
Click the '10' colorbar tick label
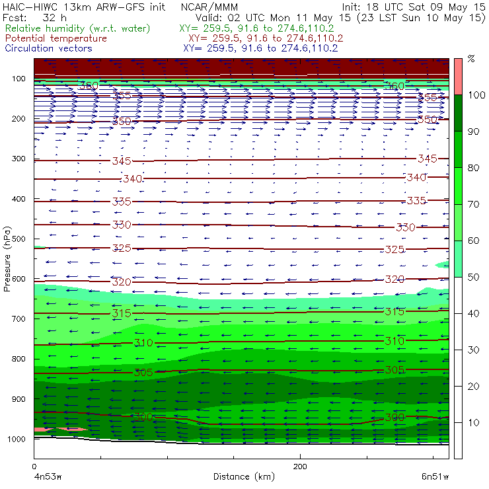pos(473,422)
